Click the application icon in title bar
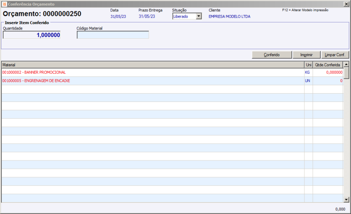 [4, 4]
